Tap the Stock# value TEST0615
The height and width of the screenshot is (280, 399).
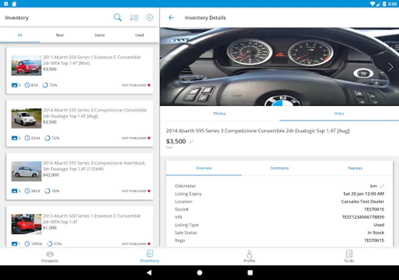tap(374, 209)
